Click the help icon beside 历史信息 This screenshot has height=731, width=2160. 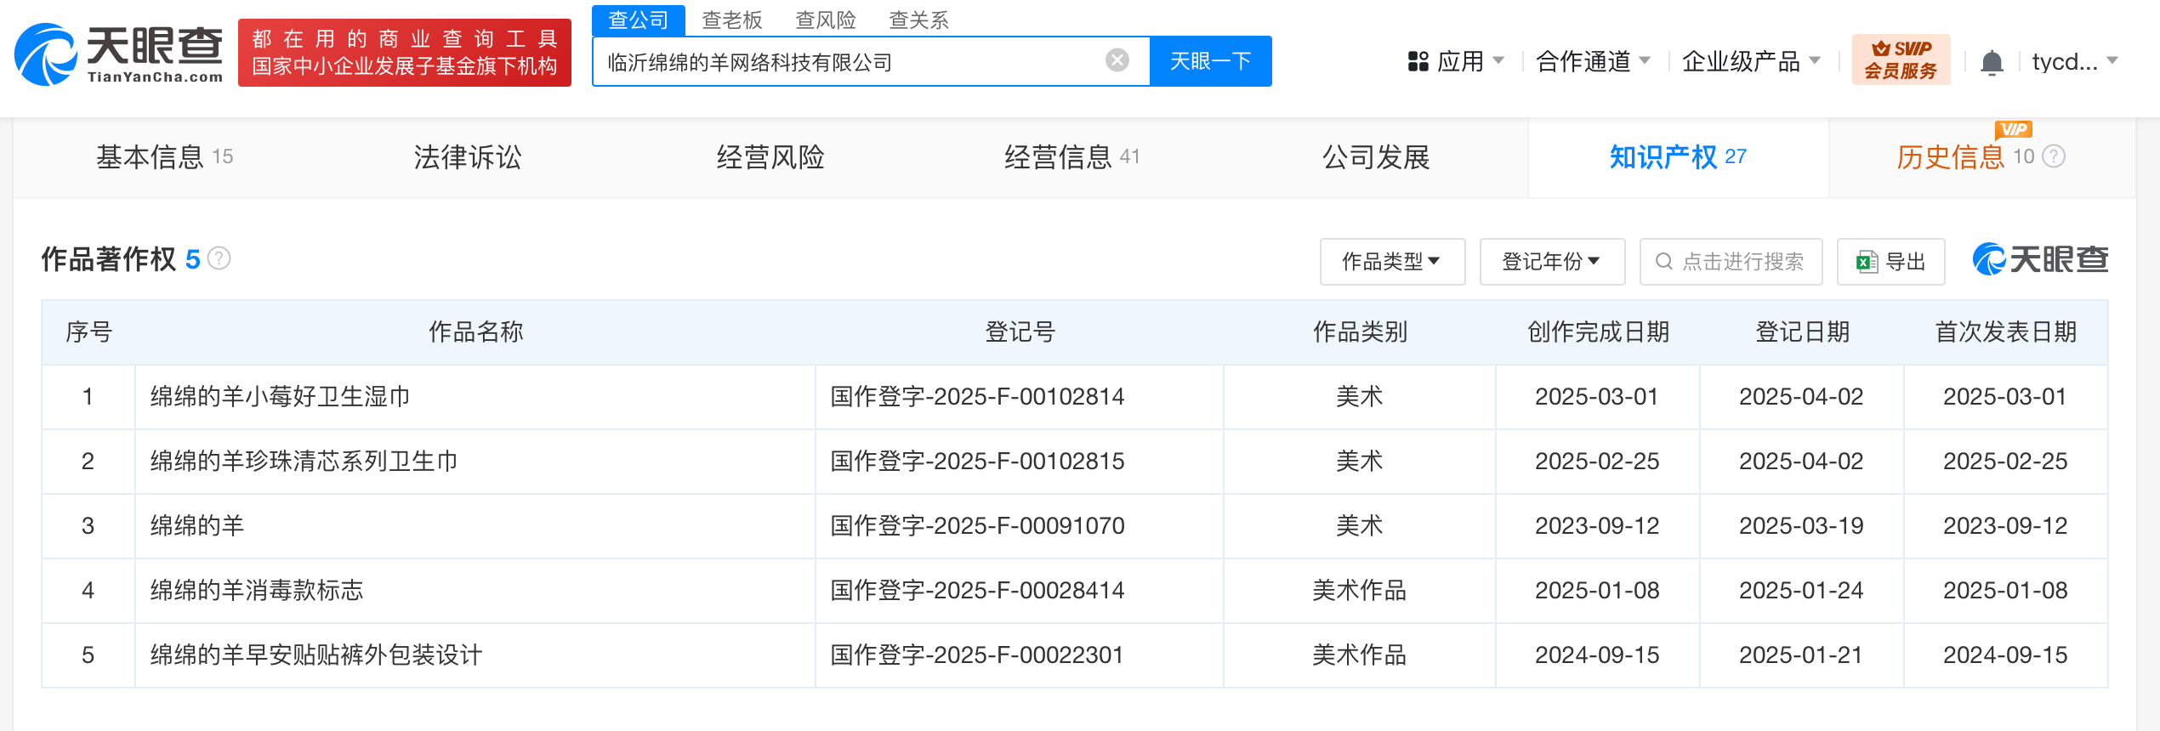2054,156
